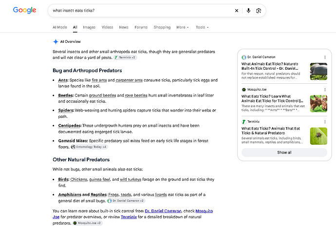The image size is (336, 229).
Task: Click the underlined Spiders heading term
Action: 66,111
